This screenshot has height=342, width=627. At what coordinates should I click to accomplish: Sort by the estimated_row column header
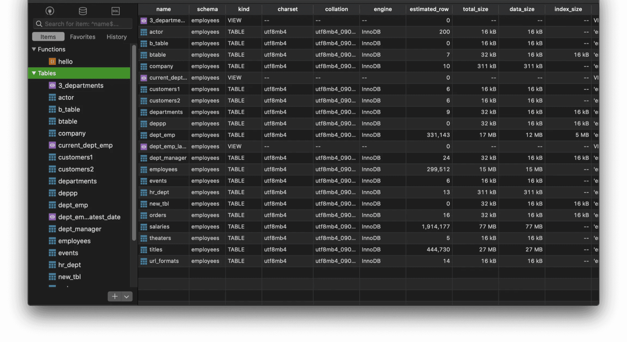point(429,9)
